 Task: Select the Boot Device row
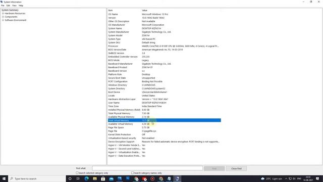(164, 92)
